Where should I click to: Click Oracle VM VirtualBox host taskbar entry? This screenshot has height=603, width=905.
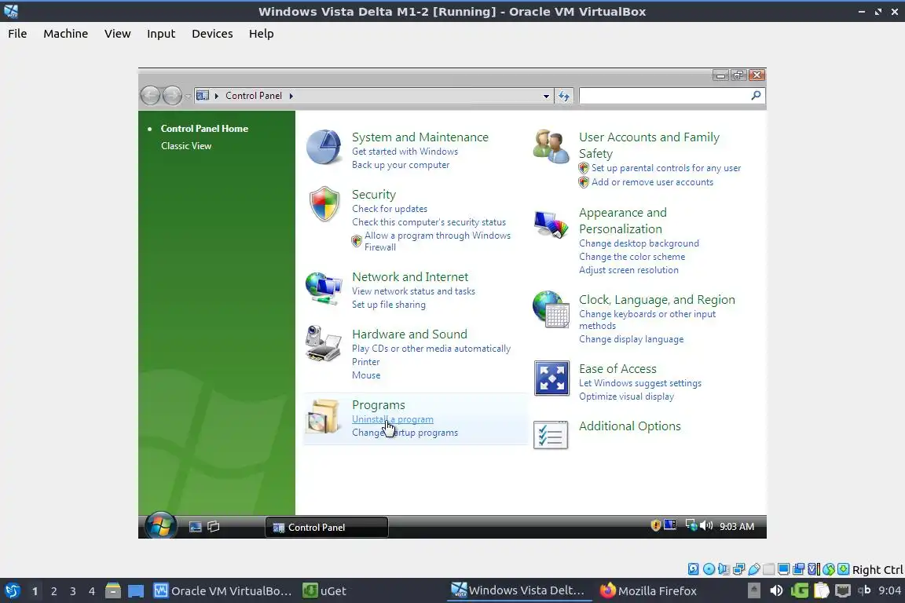223,591
